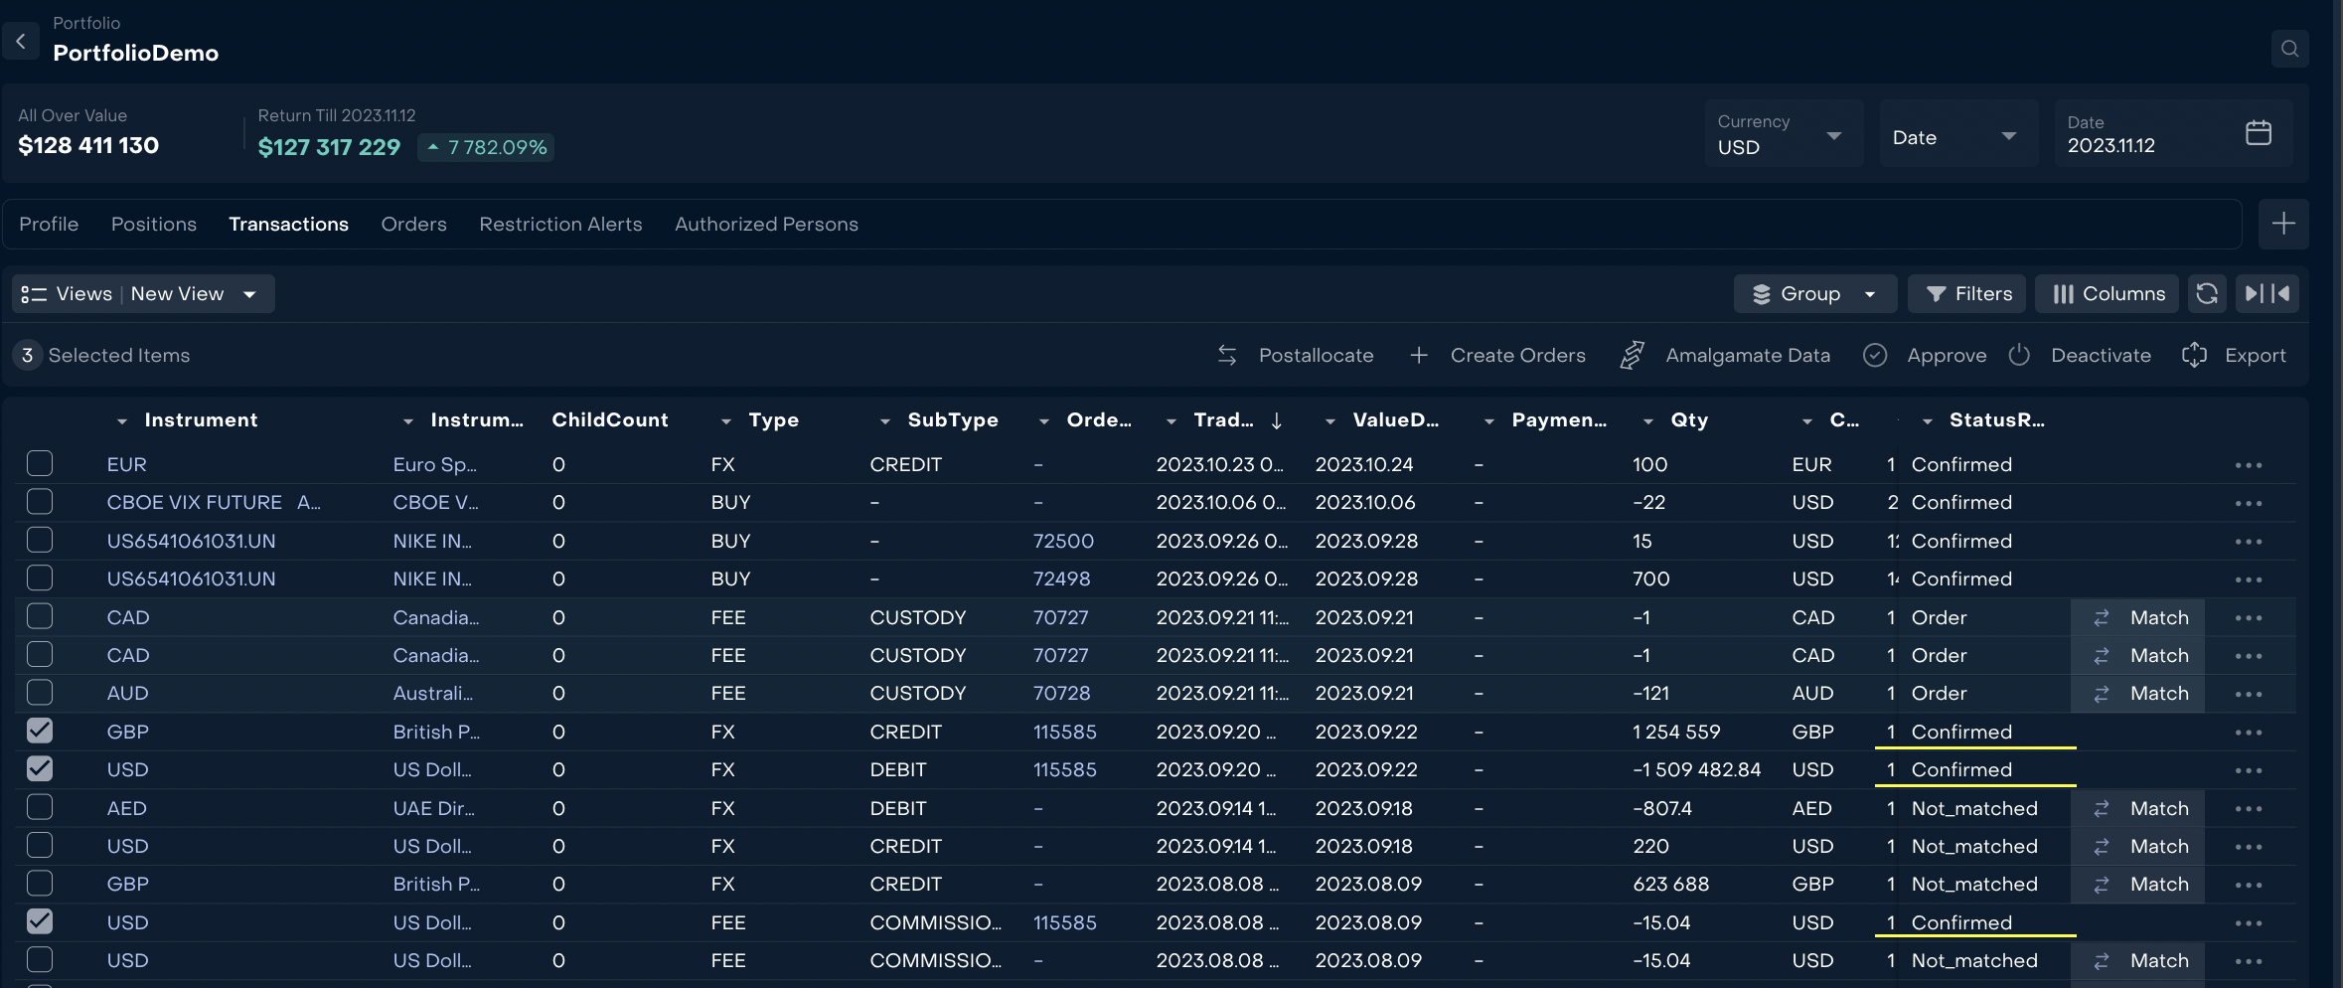Check the NIKE 72500 order row
2343x988 pixels.
pyautogui.click(x=40, y=540)
